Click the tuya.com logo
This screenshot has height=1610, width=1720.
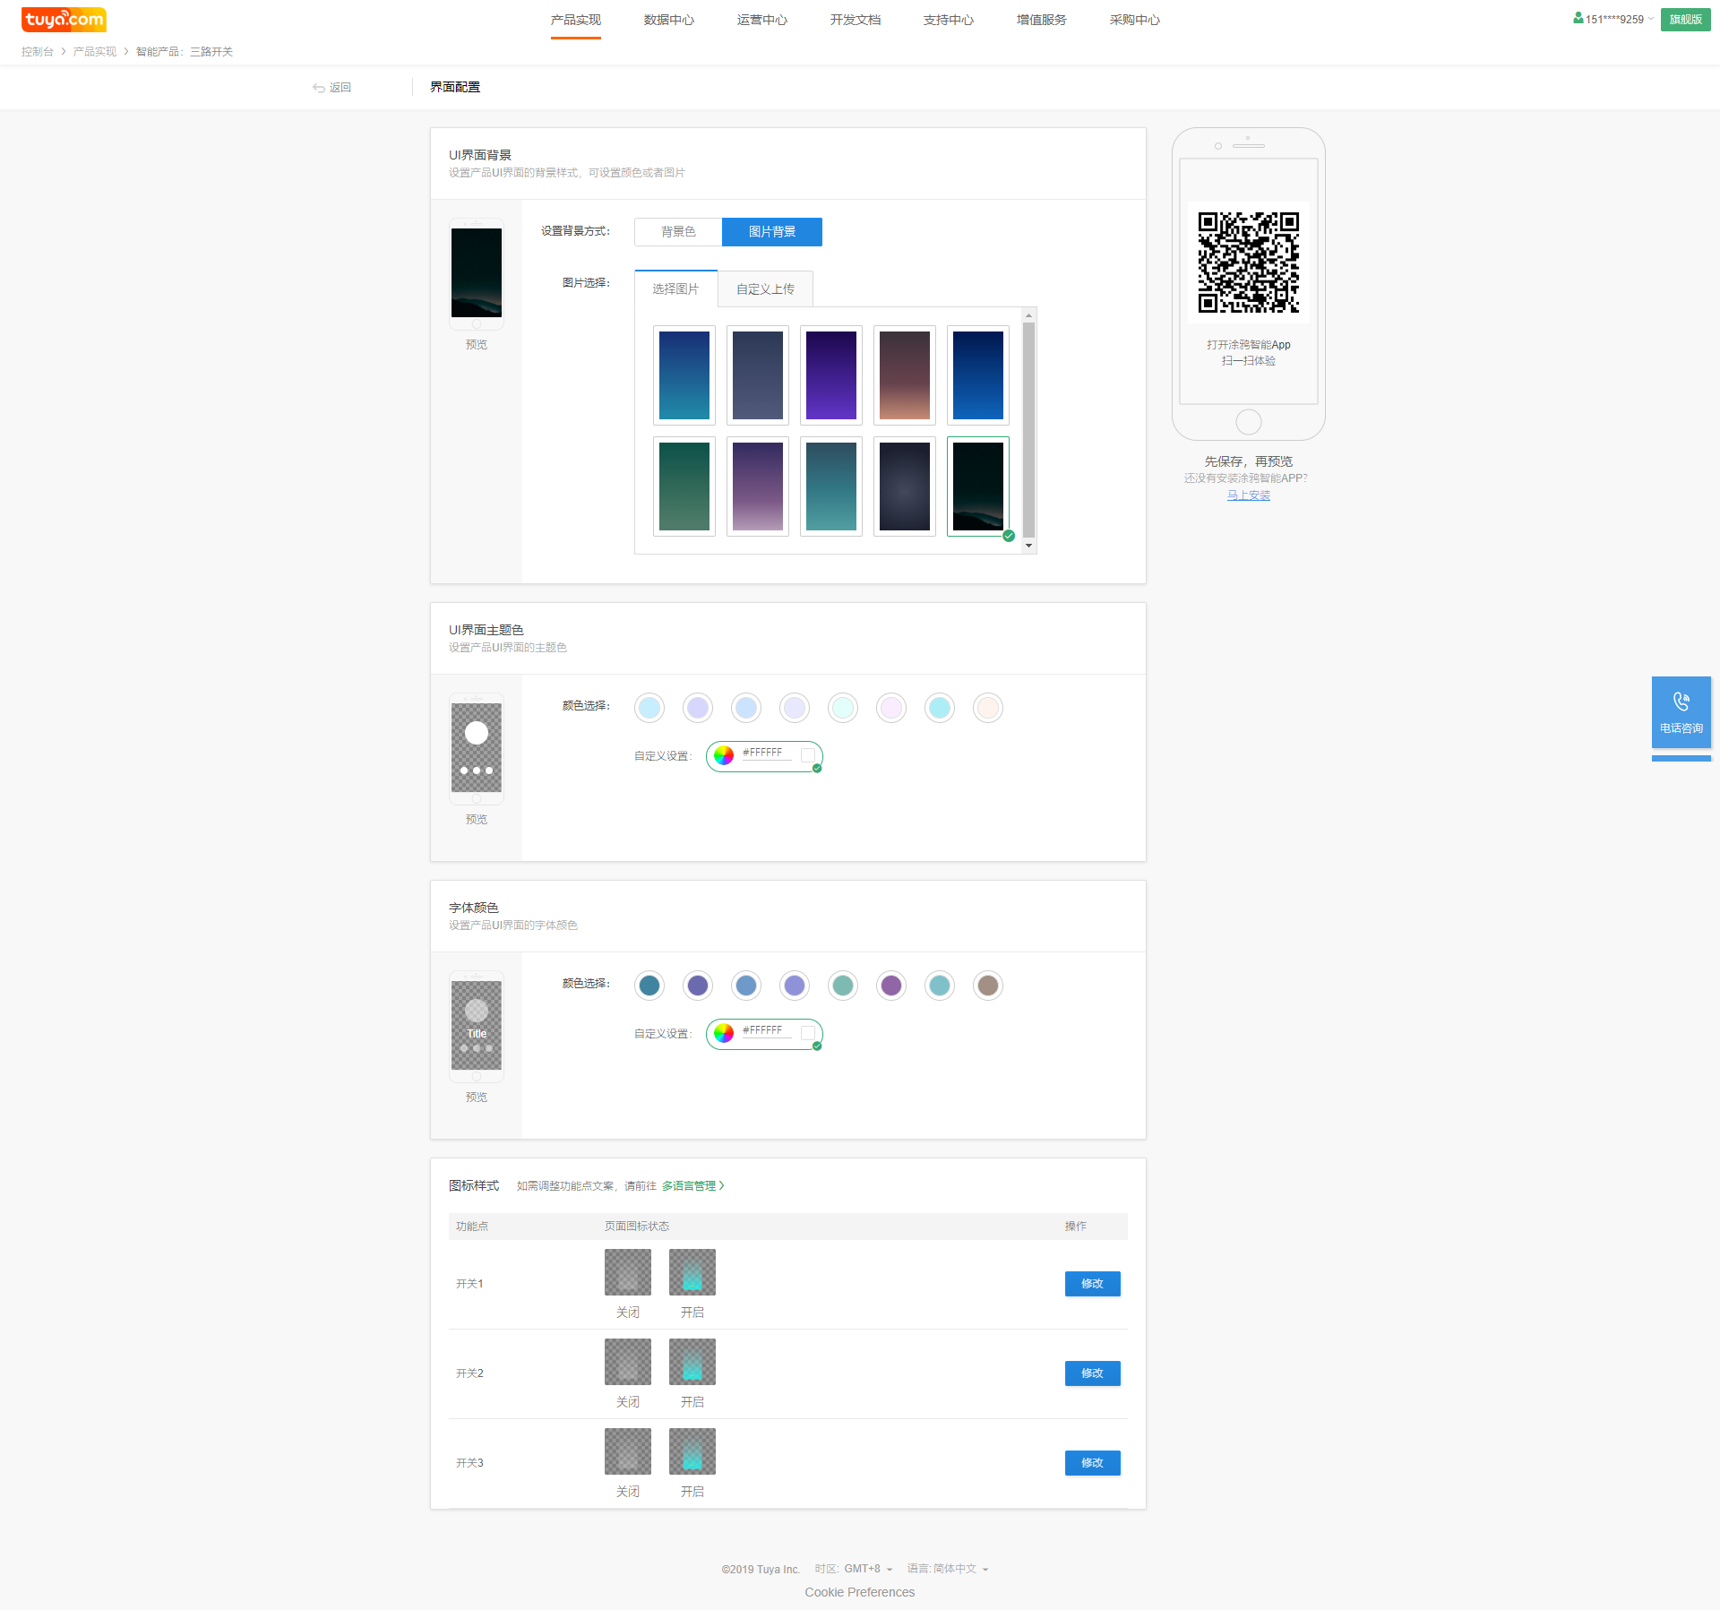pyautogui.click(x=64, y=19)
